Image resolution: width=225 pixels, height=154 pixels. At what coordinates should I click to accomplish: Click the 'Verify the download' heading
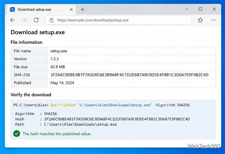[31, 95]
